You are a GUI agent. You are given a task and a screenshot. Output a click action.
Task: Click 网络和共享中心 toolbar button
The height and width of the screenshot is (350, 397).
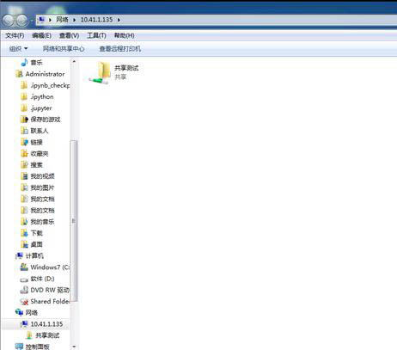pyautogui.click(x=64, y=49)
